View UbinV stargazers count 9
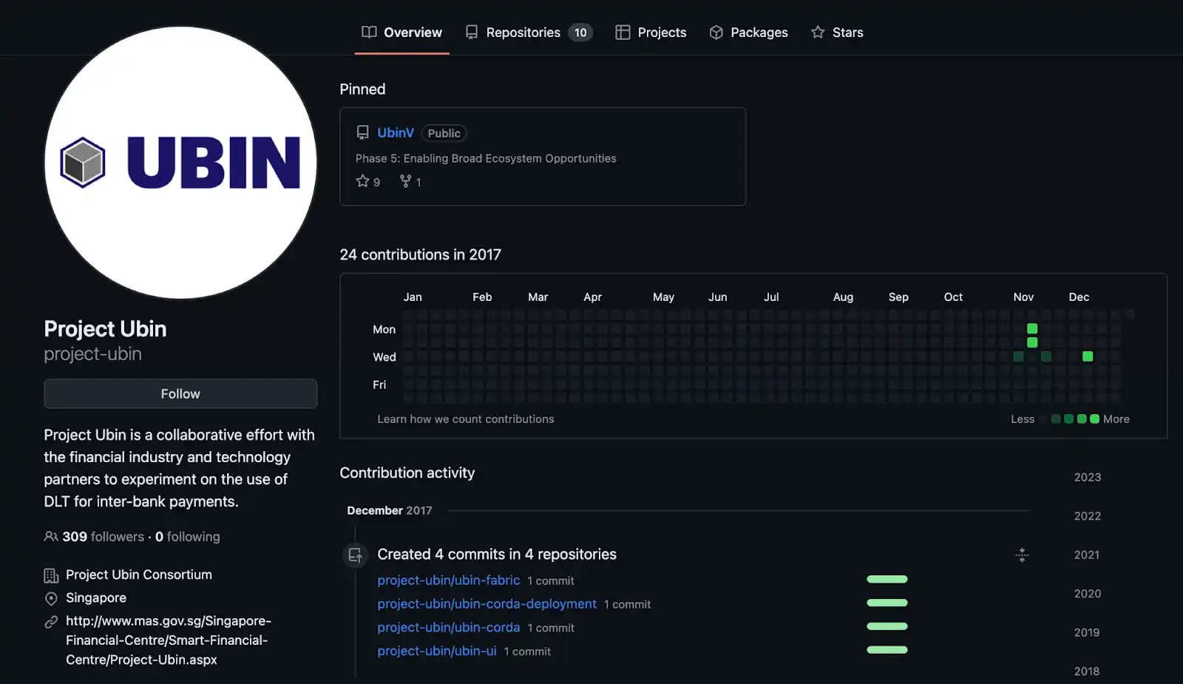Screen dimensions: 1183x684 [x=368, y=181]
